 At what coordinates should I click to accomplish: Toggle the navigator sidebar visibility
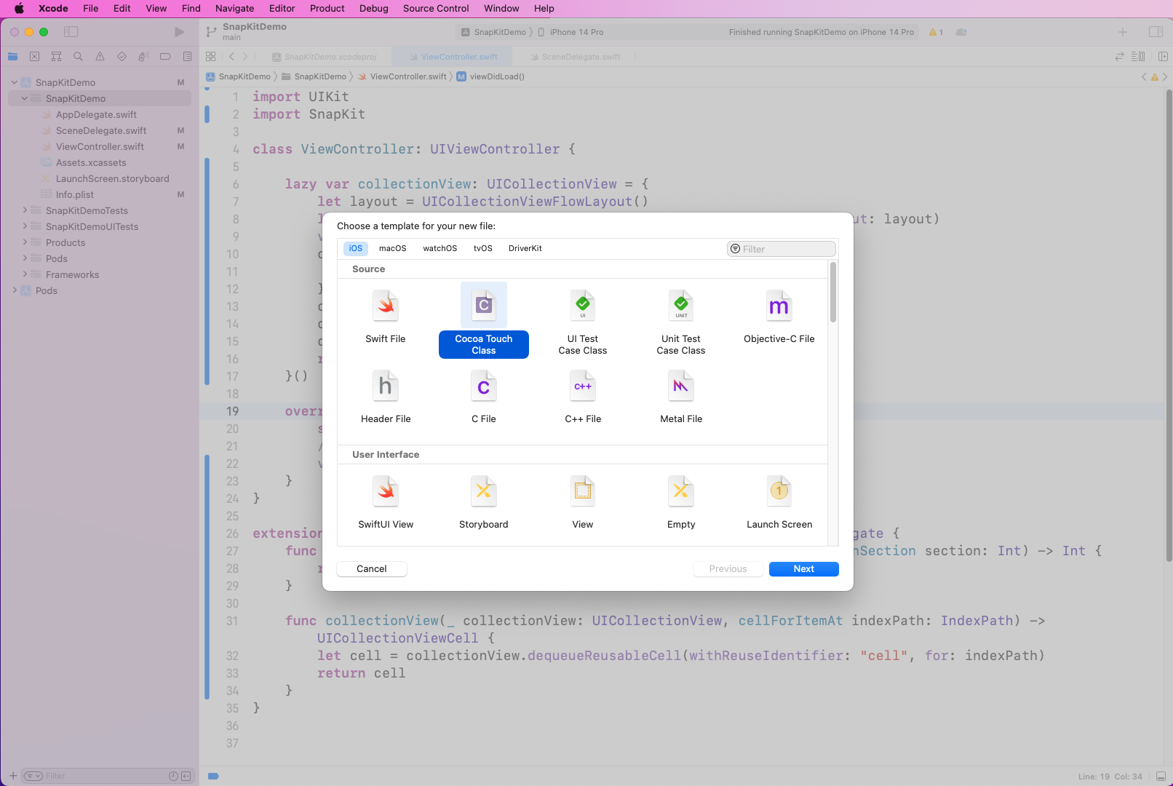pos(71,32)
